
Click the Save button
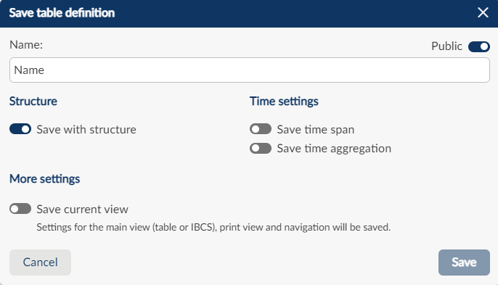464,262
